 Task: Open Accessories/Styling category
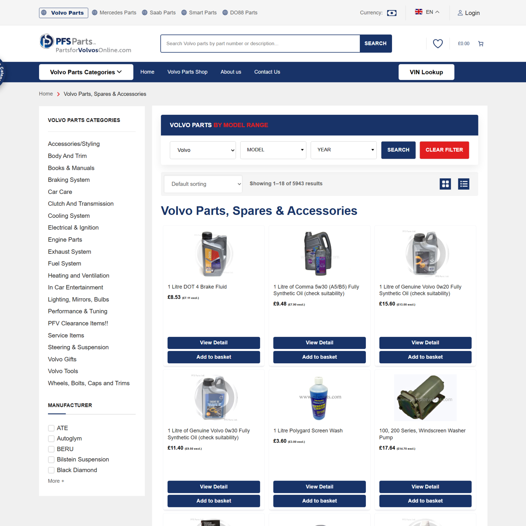tap(74, 144)
